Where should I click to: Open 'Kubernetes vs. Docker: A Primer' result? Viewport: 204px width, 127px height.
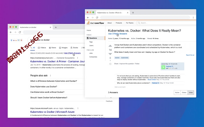point(57,61)
